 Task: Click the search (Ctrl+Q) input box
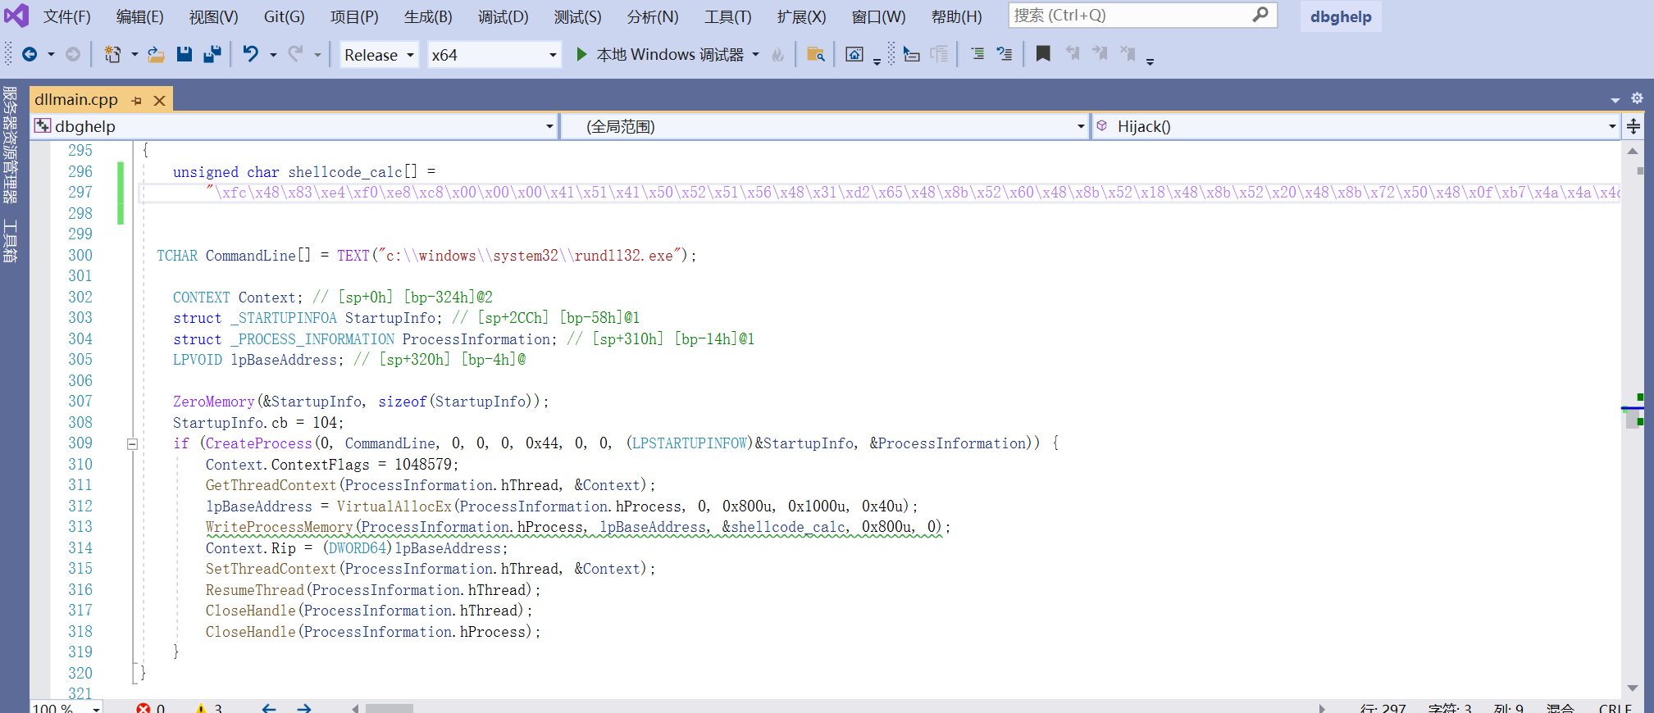(x=1142, y=16)
